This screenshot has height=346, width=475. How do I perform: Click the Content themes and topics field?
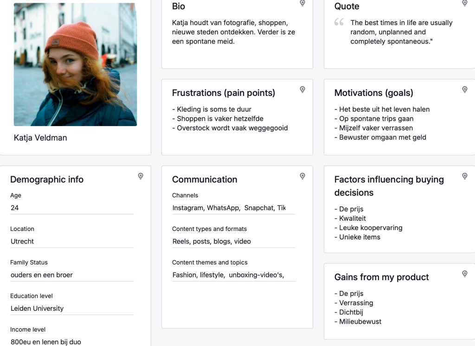click(x=233, y=275)
